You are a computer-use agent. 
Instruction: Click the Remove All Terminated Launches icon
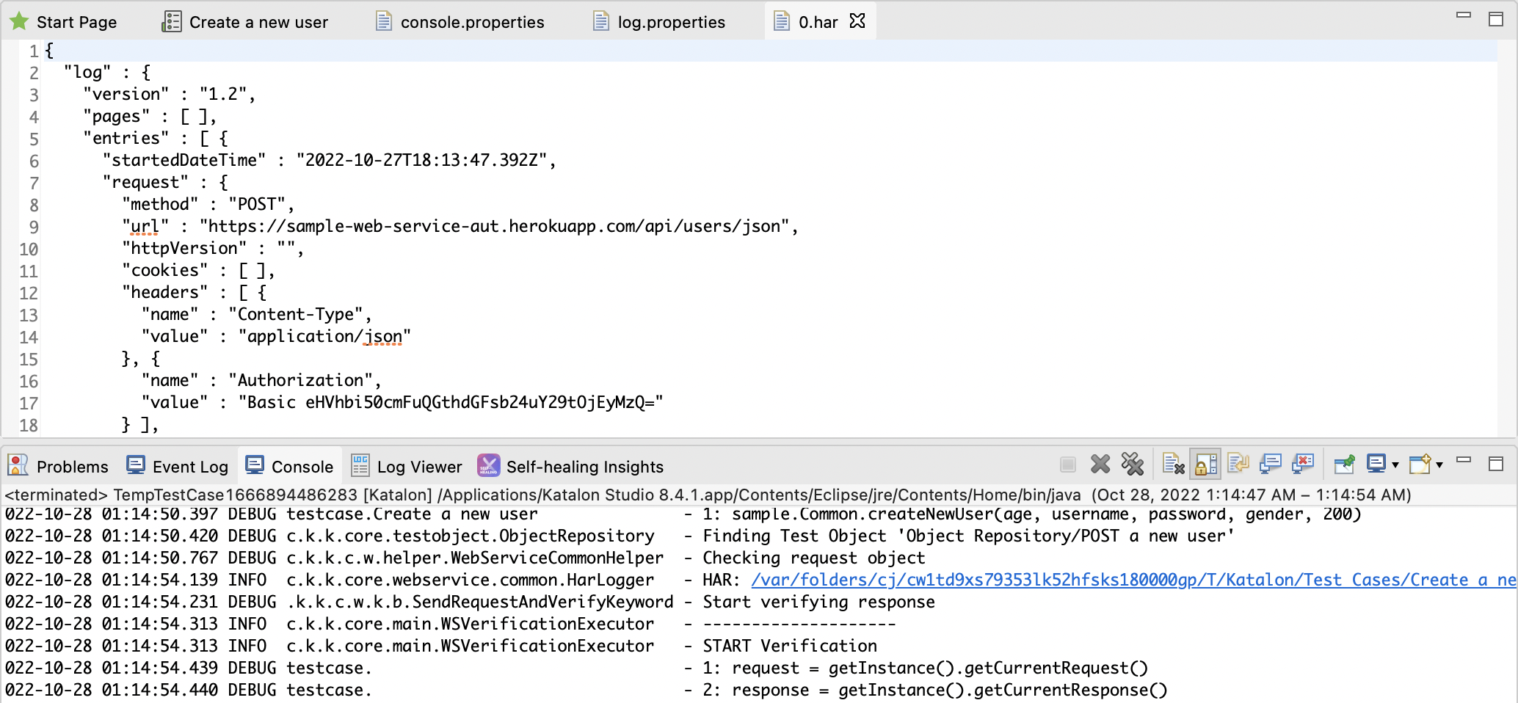tap(1132, 465)
